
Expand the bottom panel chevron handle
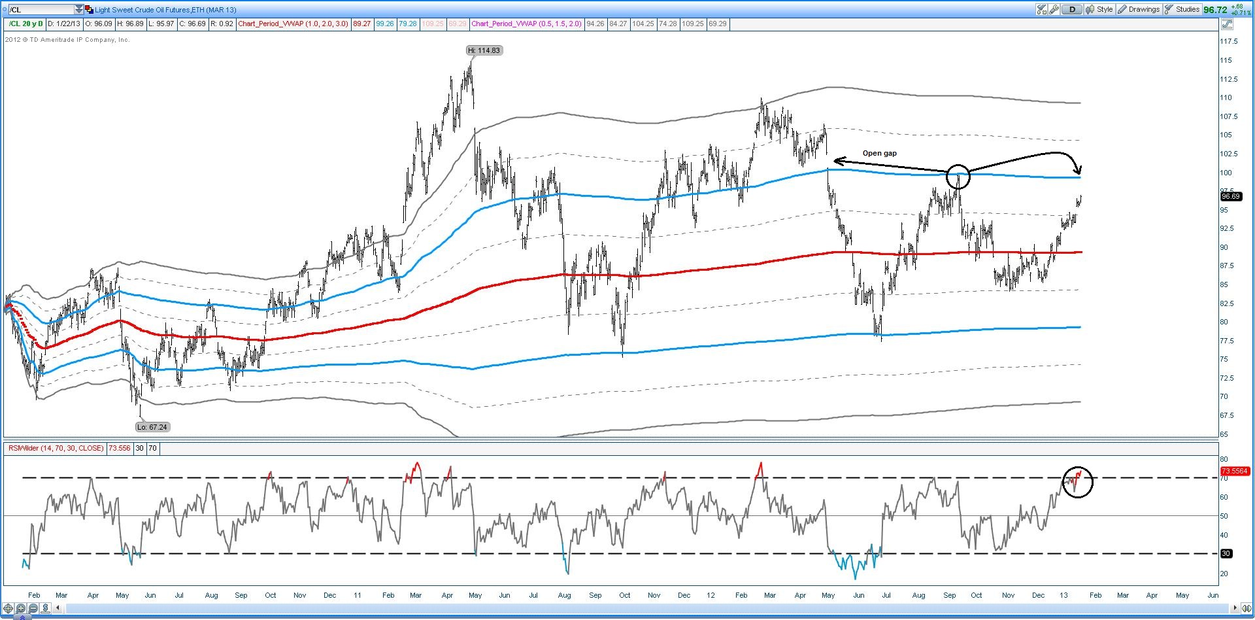point(22,617)
